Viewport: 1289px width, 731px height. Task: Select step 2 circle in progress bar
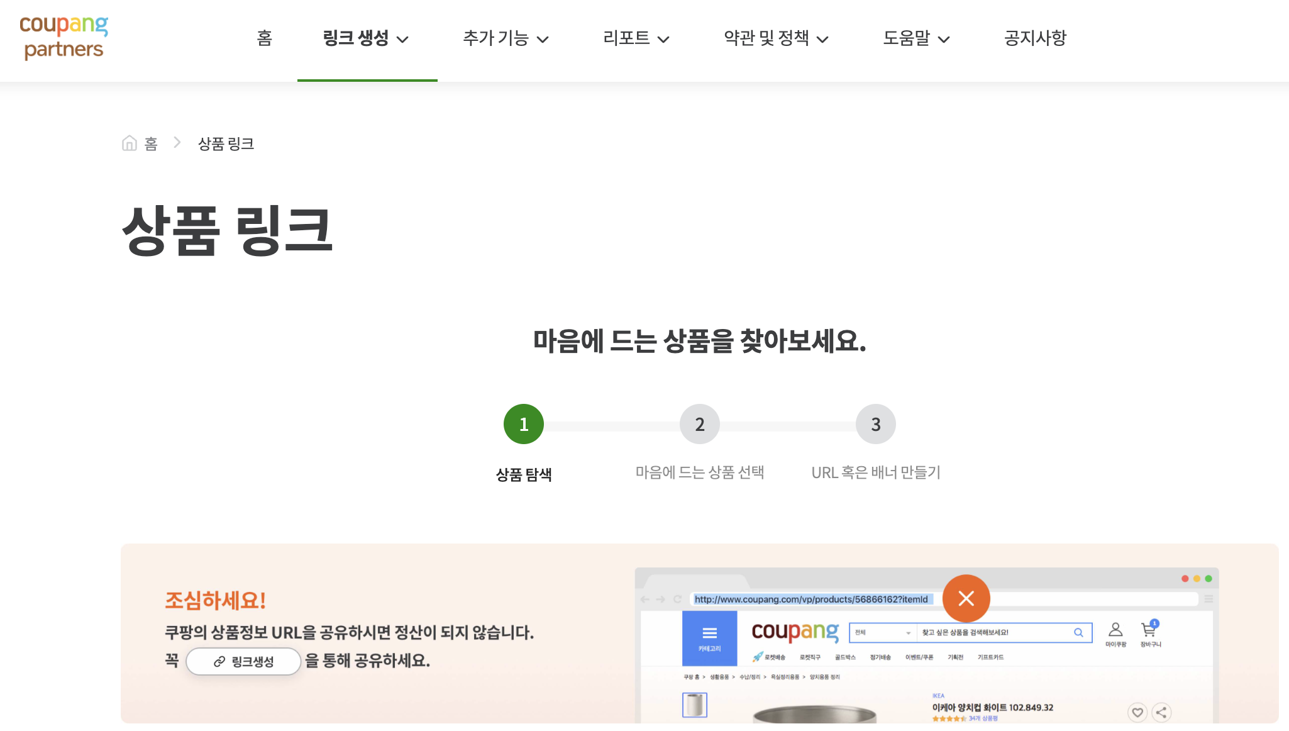coord(699,424)
